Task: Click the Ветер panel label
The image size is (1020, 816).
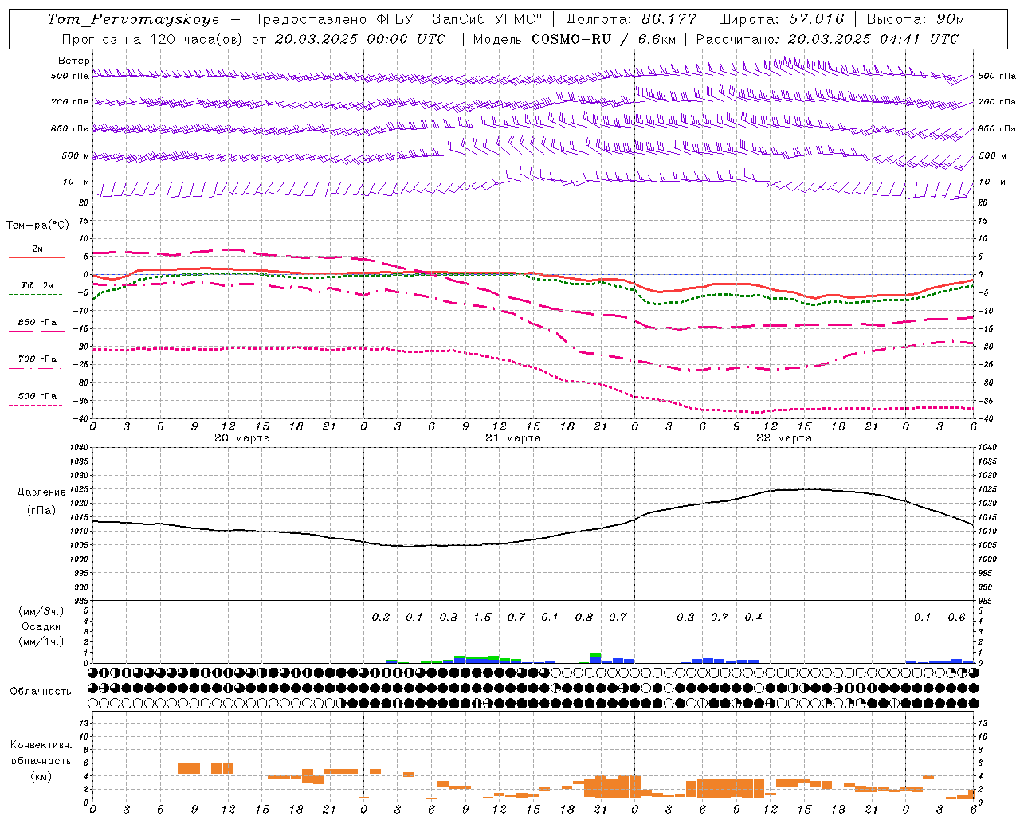Action: tap(74, 61)
